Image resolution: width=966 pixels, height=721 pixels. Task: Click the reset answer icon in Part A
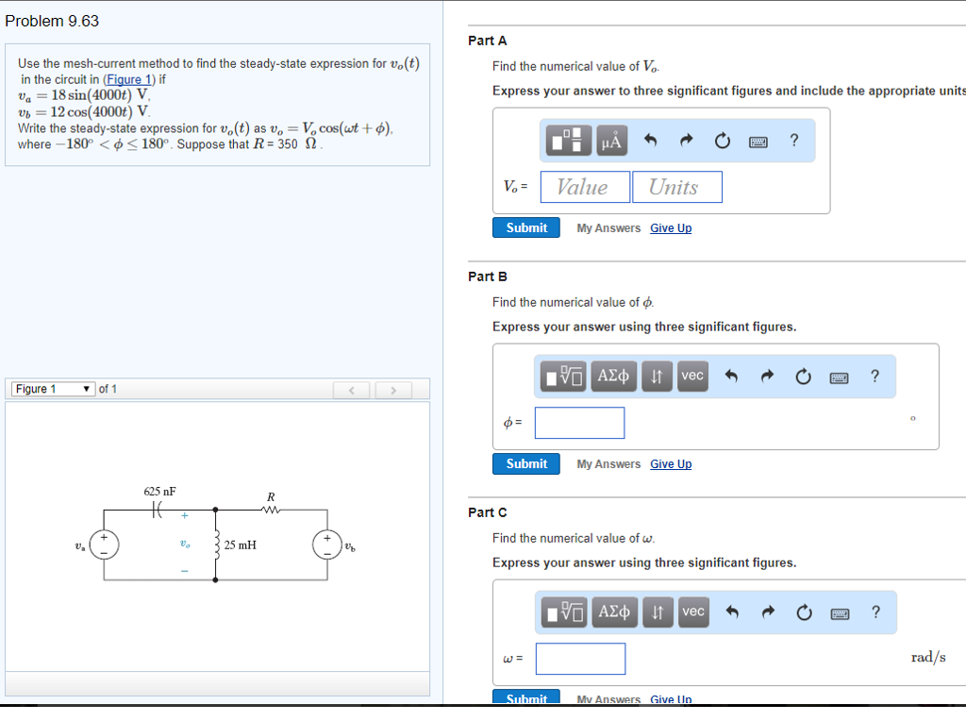722,140
